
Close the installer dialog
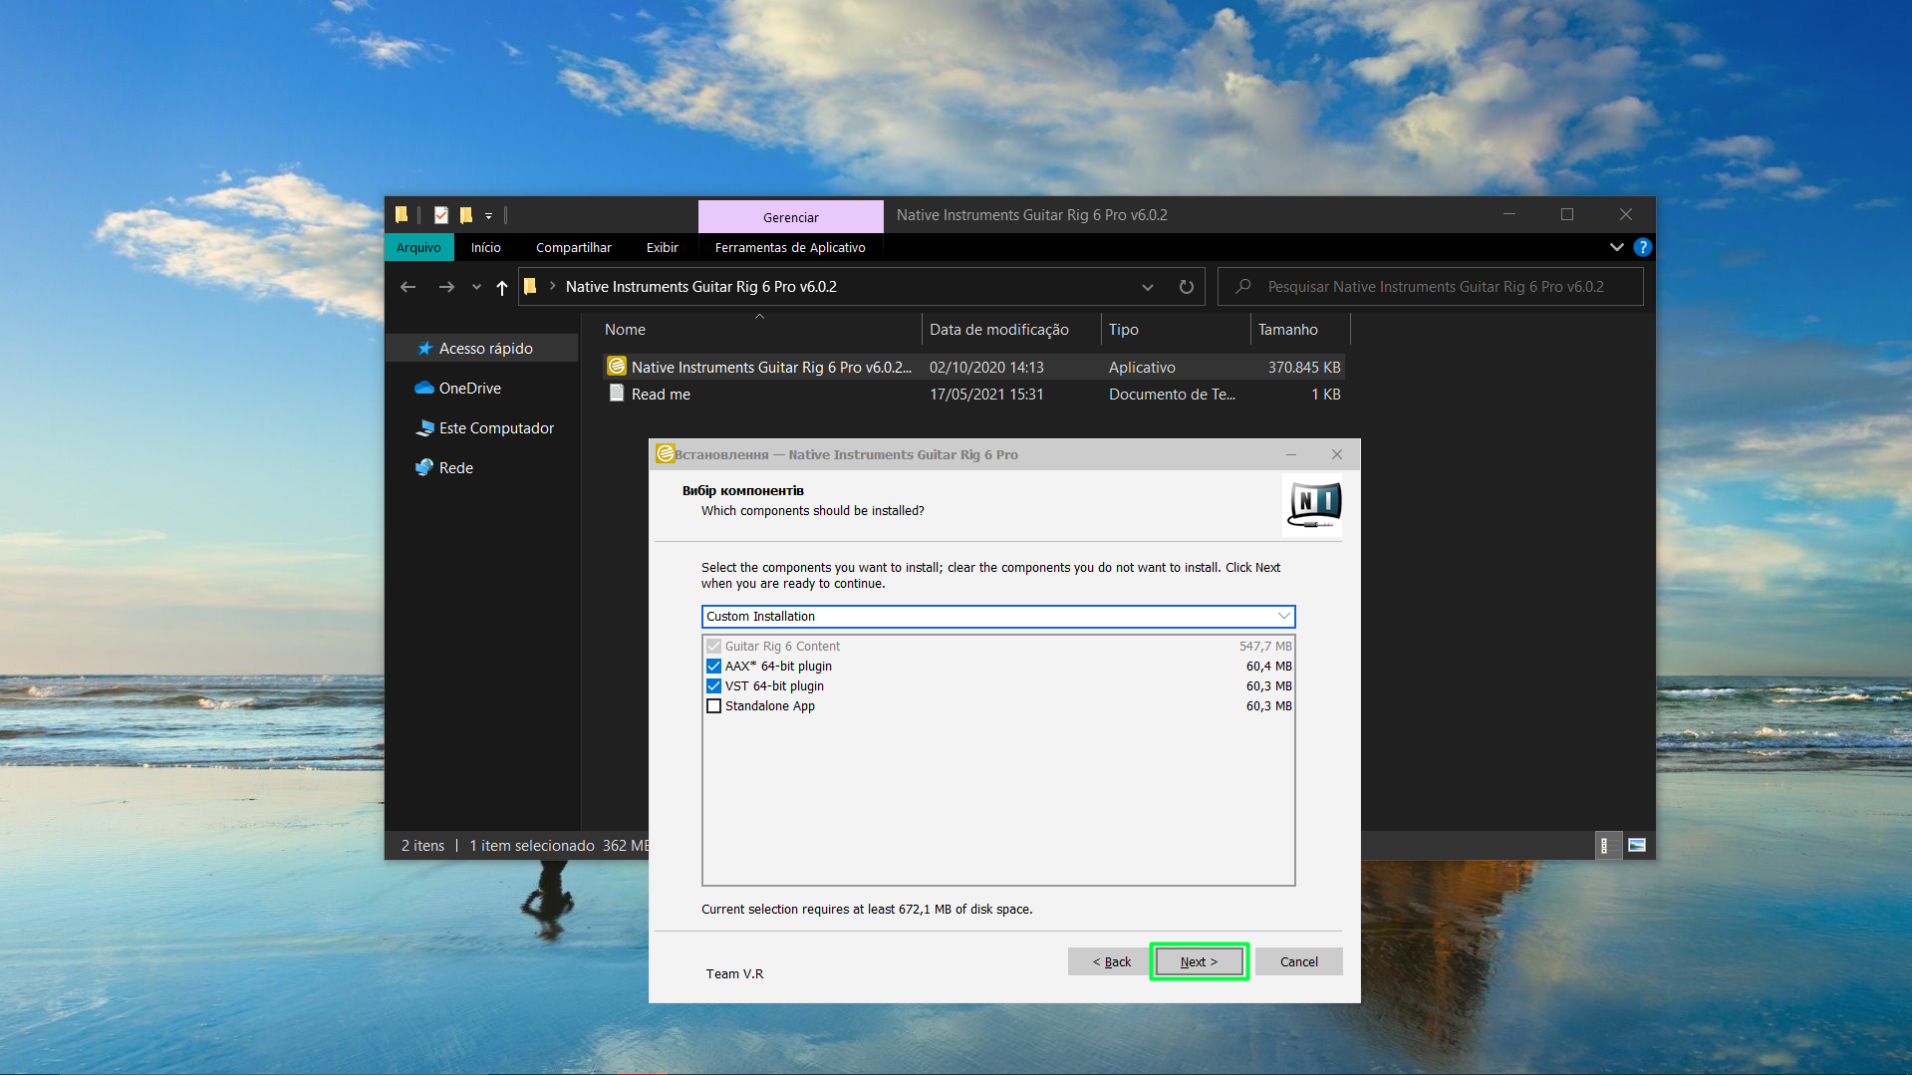(1337, 454)
